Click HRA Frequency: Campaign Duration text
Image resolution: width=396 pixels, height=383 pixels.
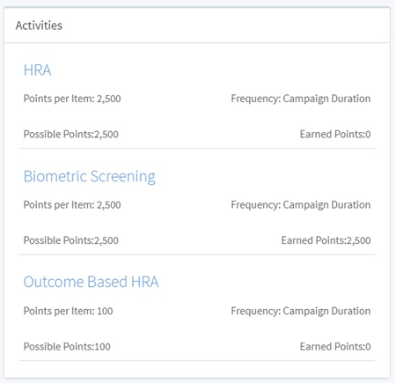point(301,99)
